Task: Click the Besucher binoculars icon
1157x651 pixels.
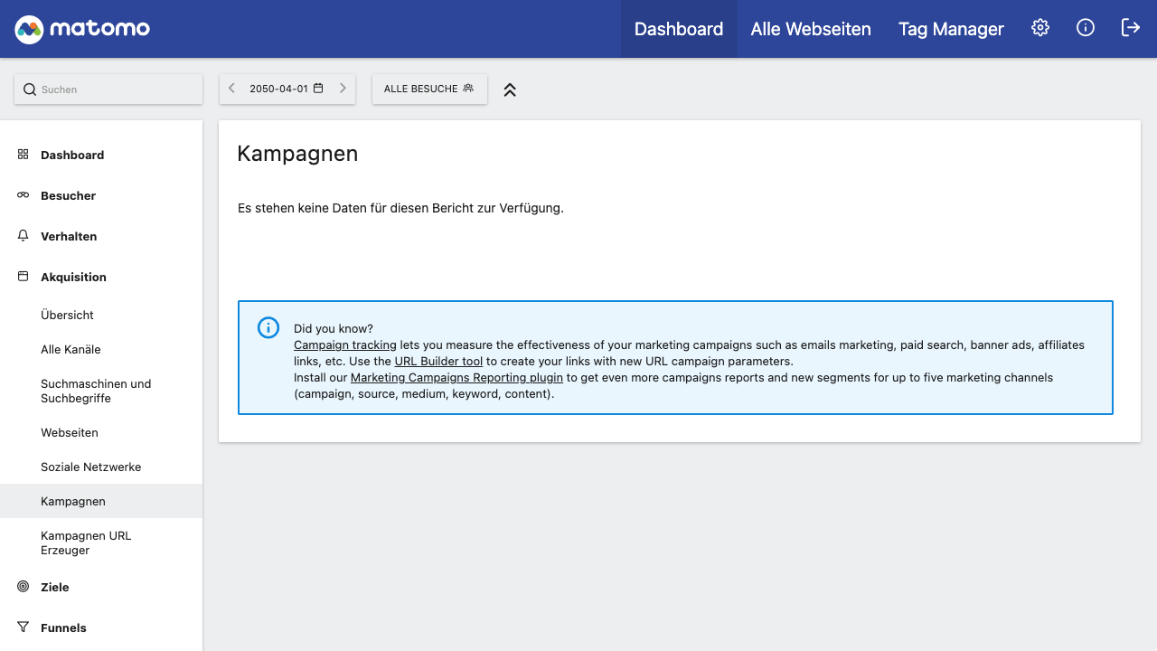Action: (24, 195)
